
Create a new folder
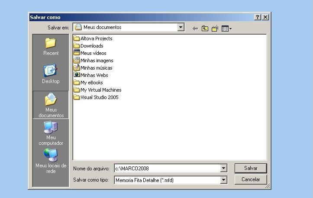coord(215,29)
